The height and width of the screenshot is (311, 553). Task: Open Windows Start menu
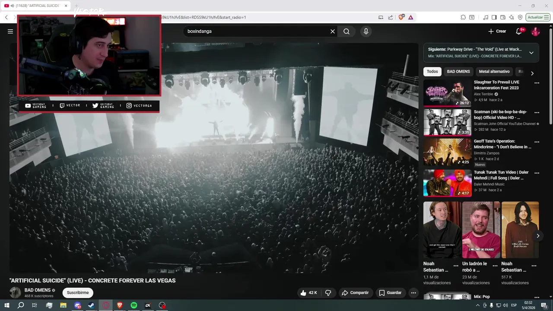click(x=7, y=305)
